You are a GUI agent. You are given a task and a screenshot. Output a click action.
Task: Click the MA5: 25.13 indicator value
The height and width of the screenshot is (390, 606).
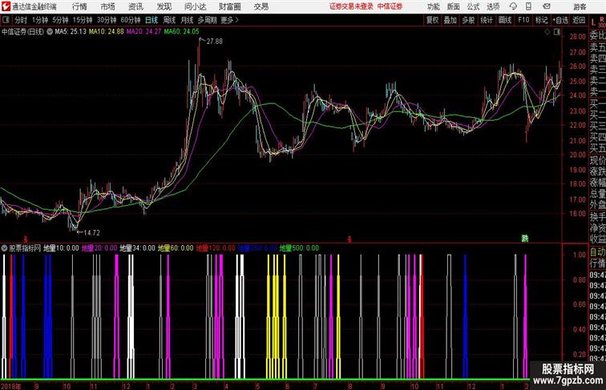tap(71, 32)
